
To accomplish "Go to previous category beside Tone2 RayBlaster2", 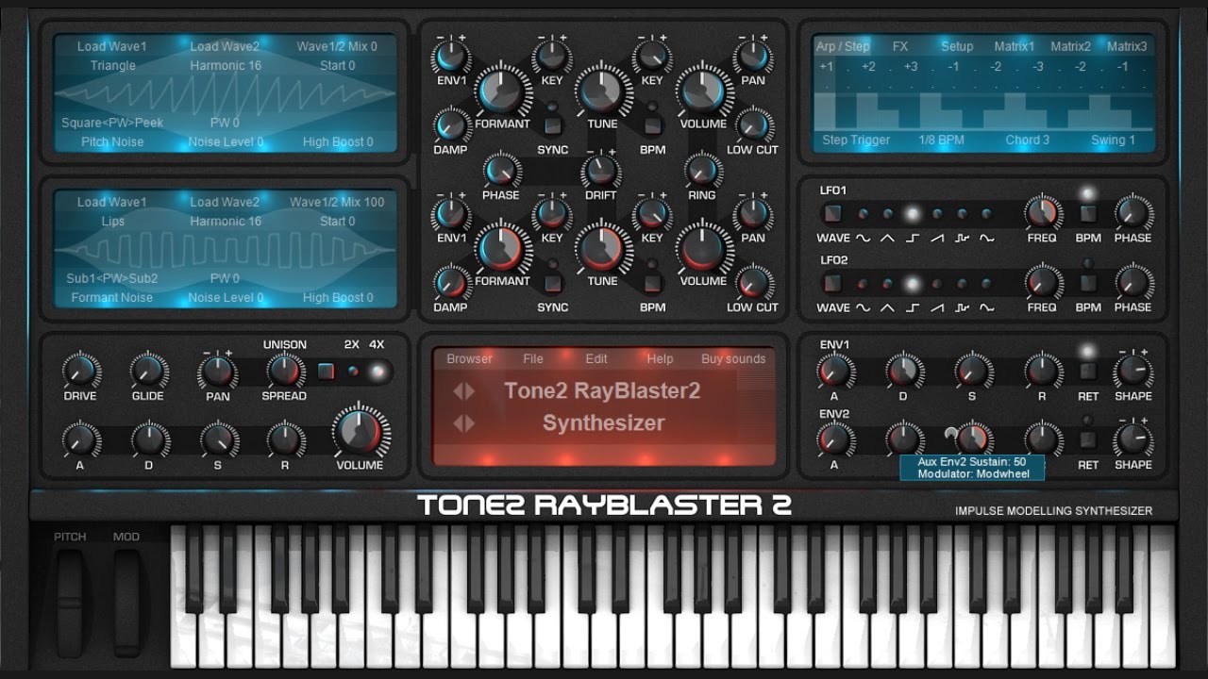I will point(458,391).
